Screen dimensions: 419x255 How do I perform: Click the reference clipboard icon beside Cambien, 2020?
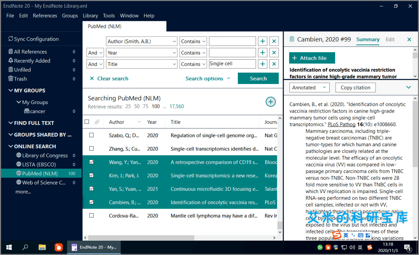coord(292,39)
